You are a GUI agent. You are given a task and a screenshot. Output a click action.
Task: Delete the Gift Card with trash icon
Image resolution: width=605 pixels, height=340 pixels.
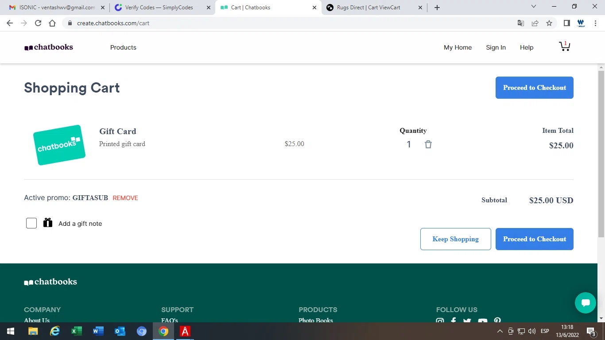click(x=428, y=144)
